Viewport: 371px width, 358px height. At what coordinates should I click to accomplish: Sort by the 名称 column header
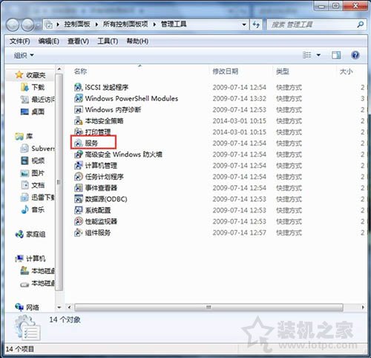pyautogui.click(x=80, y=71)
